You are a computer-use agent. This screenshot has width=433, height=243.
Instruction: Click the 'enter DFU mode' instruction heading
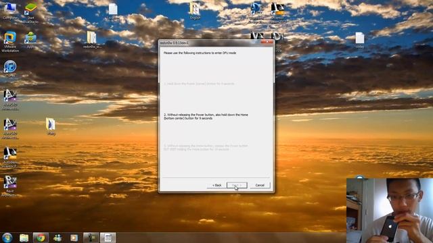[x=200, y=53]
